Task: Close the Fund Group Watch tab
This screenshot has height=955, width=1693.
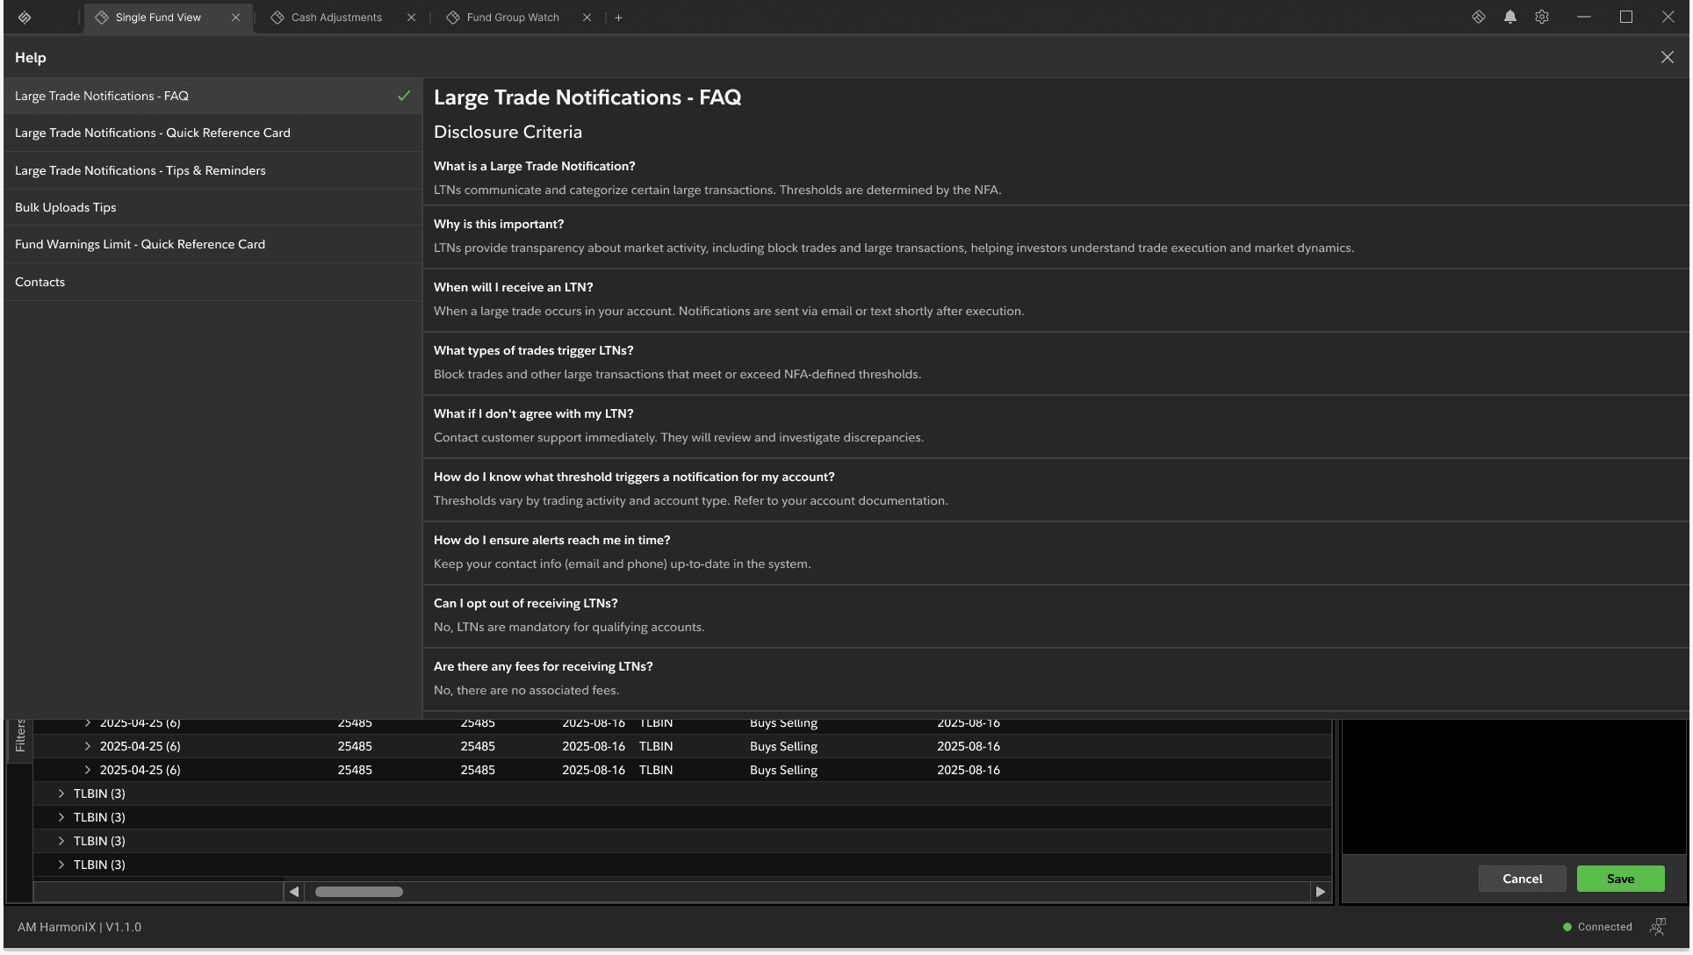Action: (587, 18)
